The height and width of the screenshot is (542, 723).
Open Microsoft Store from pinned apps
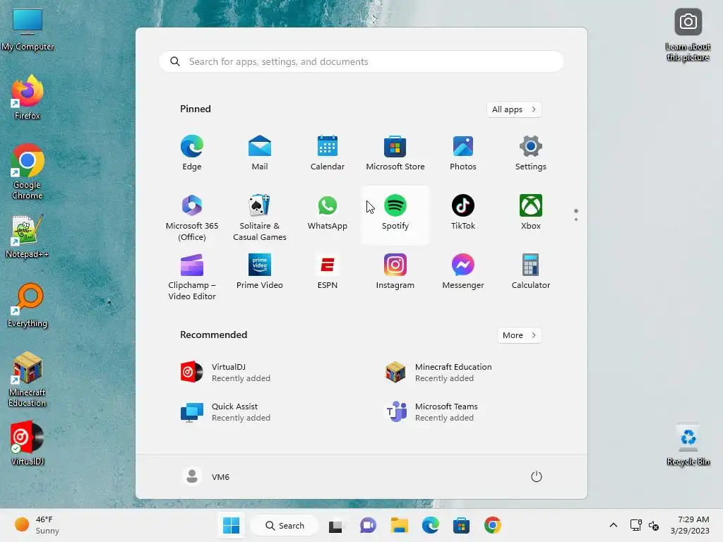pyautogui.click(x=395, y=153)
